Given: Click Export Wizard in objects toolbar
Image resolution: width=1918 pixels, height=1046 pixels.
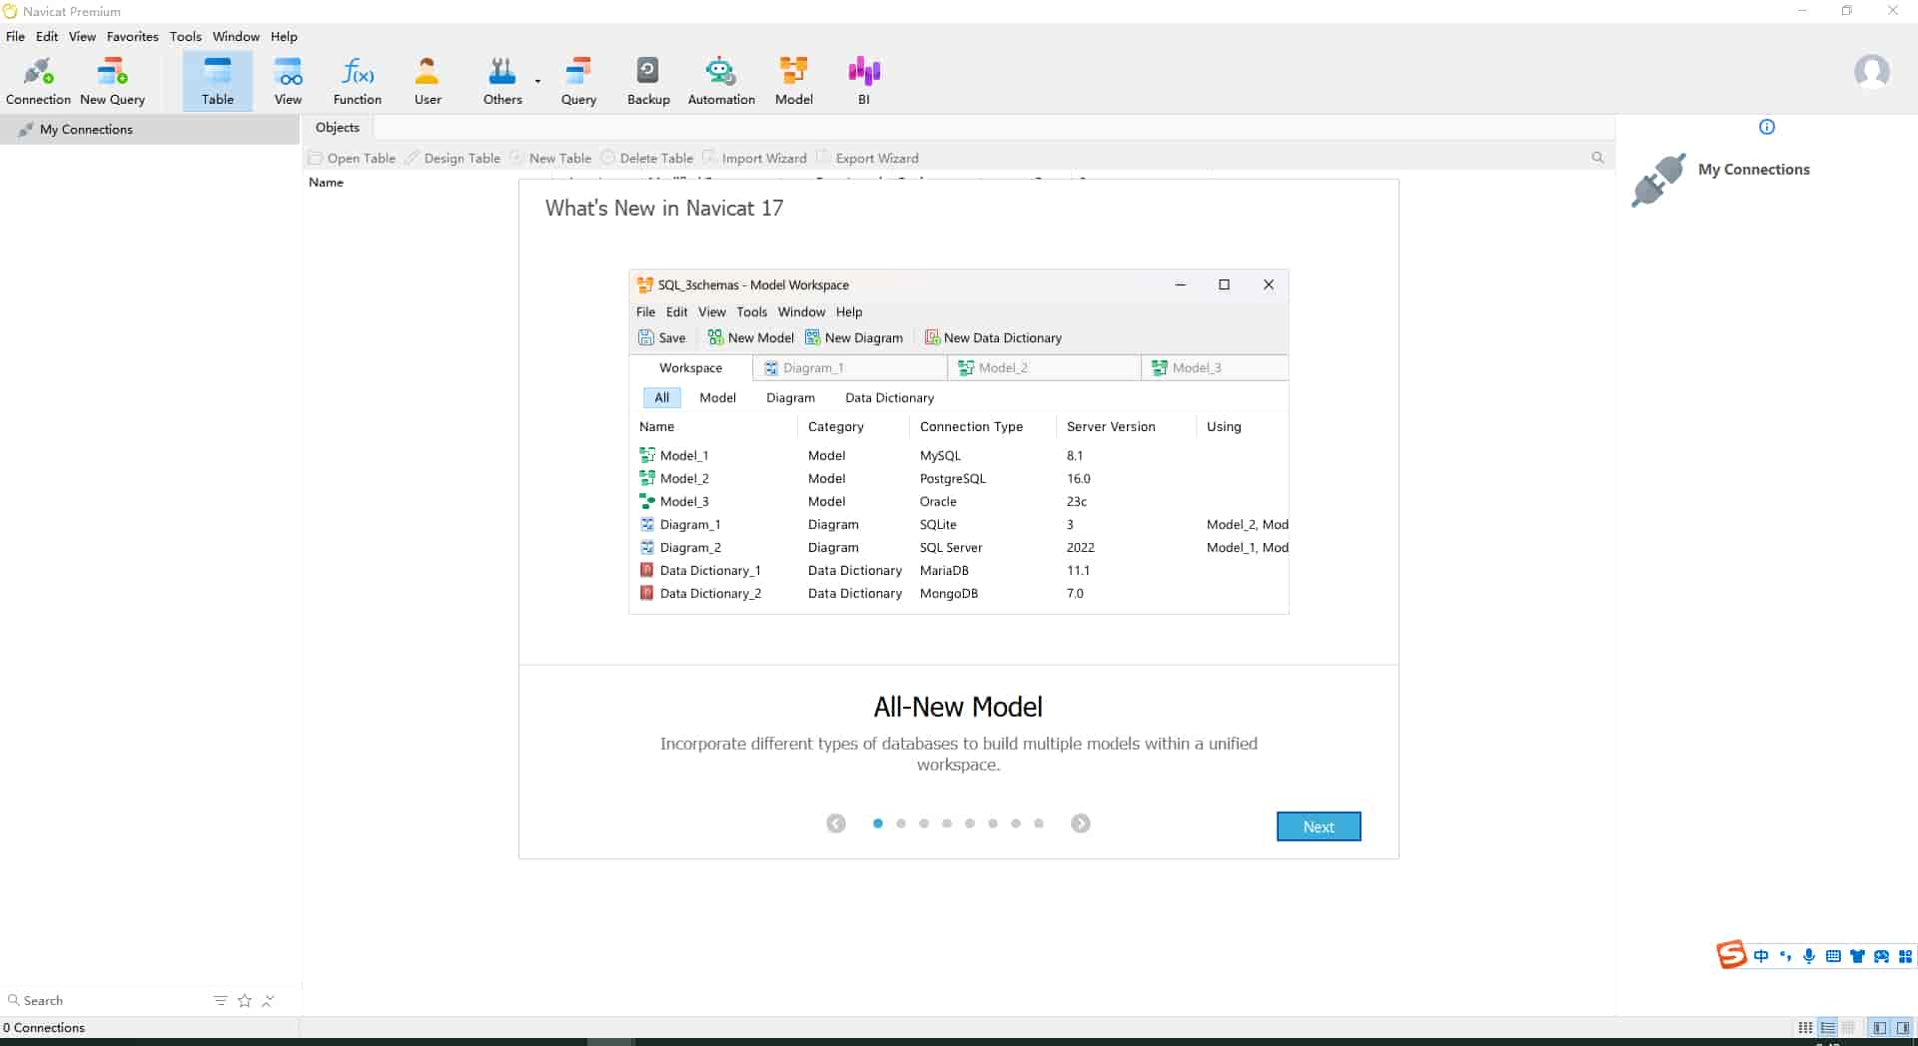Looking at the screenshot, I should click(867, 158).
